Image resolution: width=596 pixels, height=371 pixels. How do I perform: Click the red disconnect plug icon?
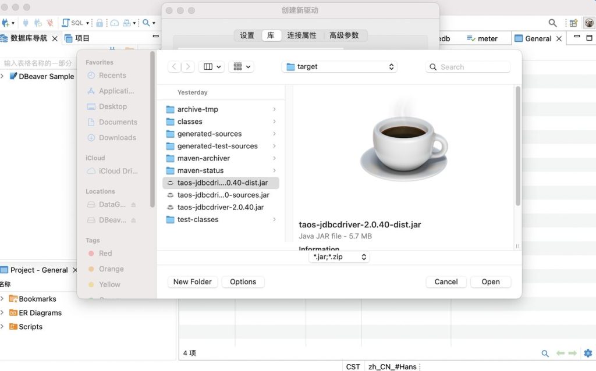(x=50, y=22)
